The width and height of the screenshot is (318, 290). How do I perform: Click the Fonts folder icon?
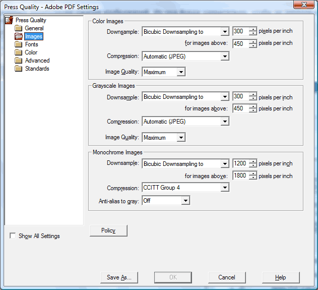pyautogui.click(x=19, y=44)
